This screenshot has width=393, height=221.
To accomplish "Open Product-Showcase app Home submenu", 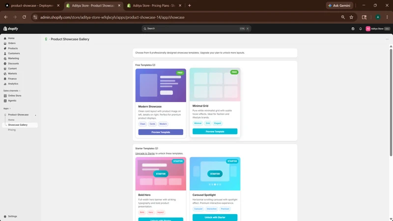I will coord(11,120).
